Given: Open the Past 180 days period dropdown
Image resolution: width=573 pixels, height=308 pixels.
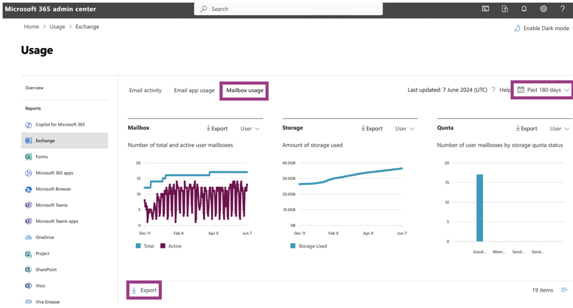Looking at the screenshot, I should coord(543,90).
